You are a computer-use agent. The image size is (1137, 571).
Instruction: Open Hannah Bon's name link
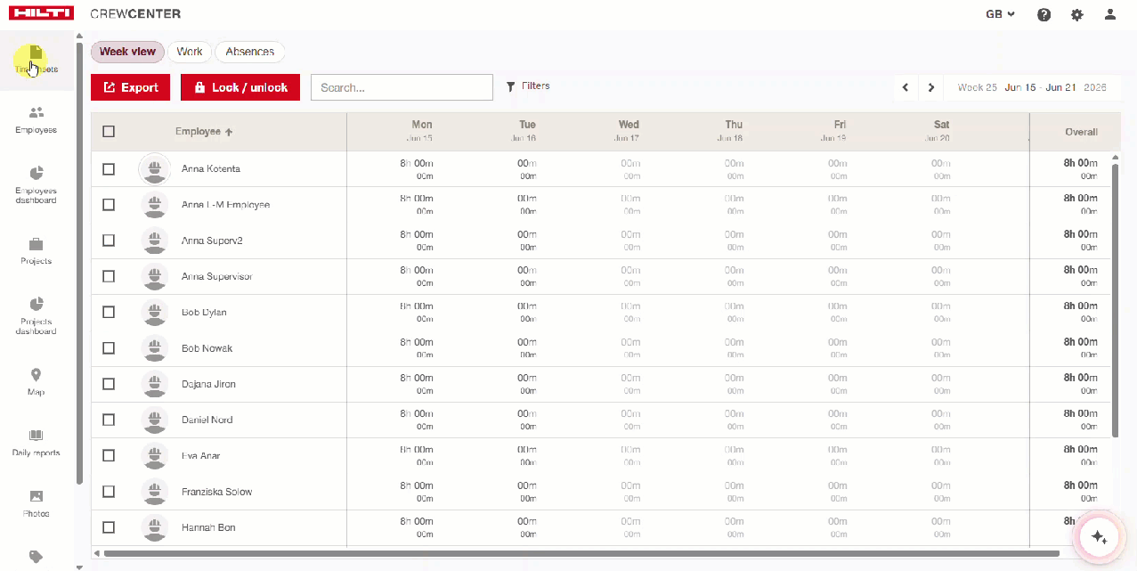[x=208, y=527]
